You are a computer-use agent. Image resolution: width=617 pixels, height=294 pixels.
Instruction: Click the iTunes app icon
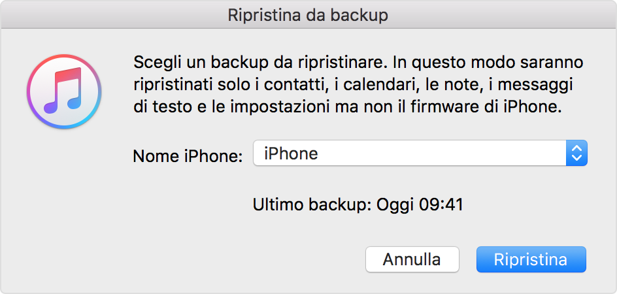point(64,91)
